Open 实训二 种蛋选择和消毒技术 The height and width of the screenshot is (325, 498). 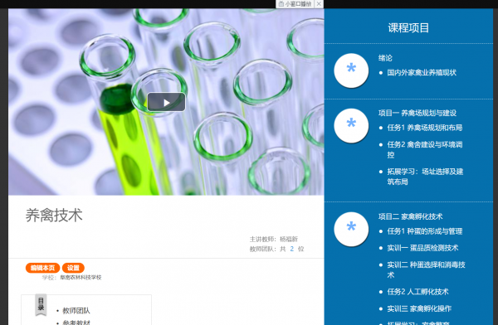pos(426,269)
